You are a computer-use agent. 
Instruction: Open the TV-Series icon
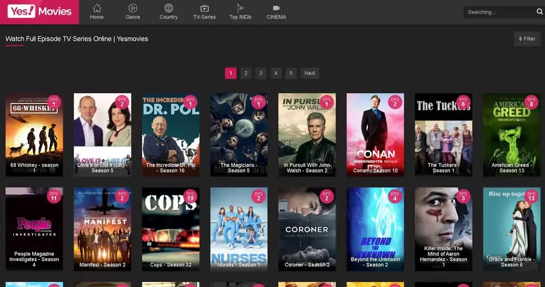click(204, 8)
